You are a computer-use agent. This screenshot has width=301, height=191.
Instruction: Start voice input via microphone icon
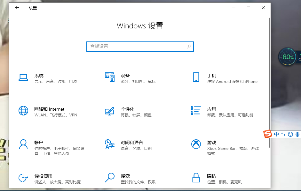click(x=297, y=134)
